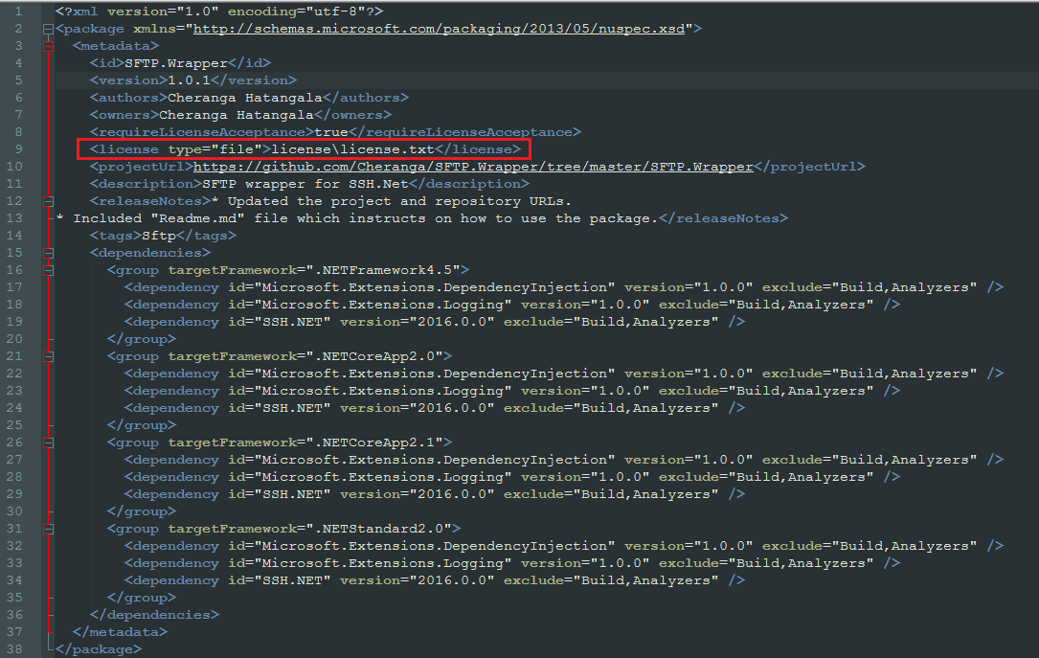Collapse the .NETCoreApp2.0 group fold marker
The height and width of the screenshot is (658, 1039).
[x=48, y=355]
